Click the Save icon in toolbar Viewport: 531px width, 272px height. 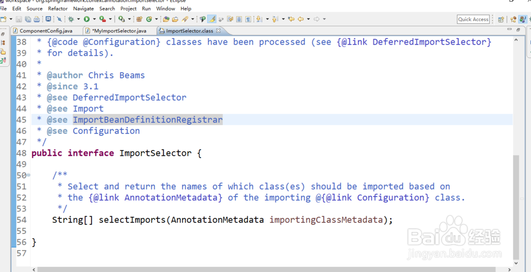coord(19,19)
